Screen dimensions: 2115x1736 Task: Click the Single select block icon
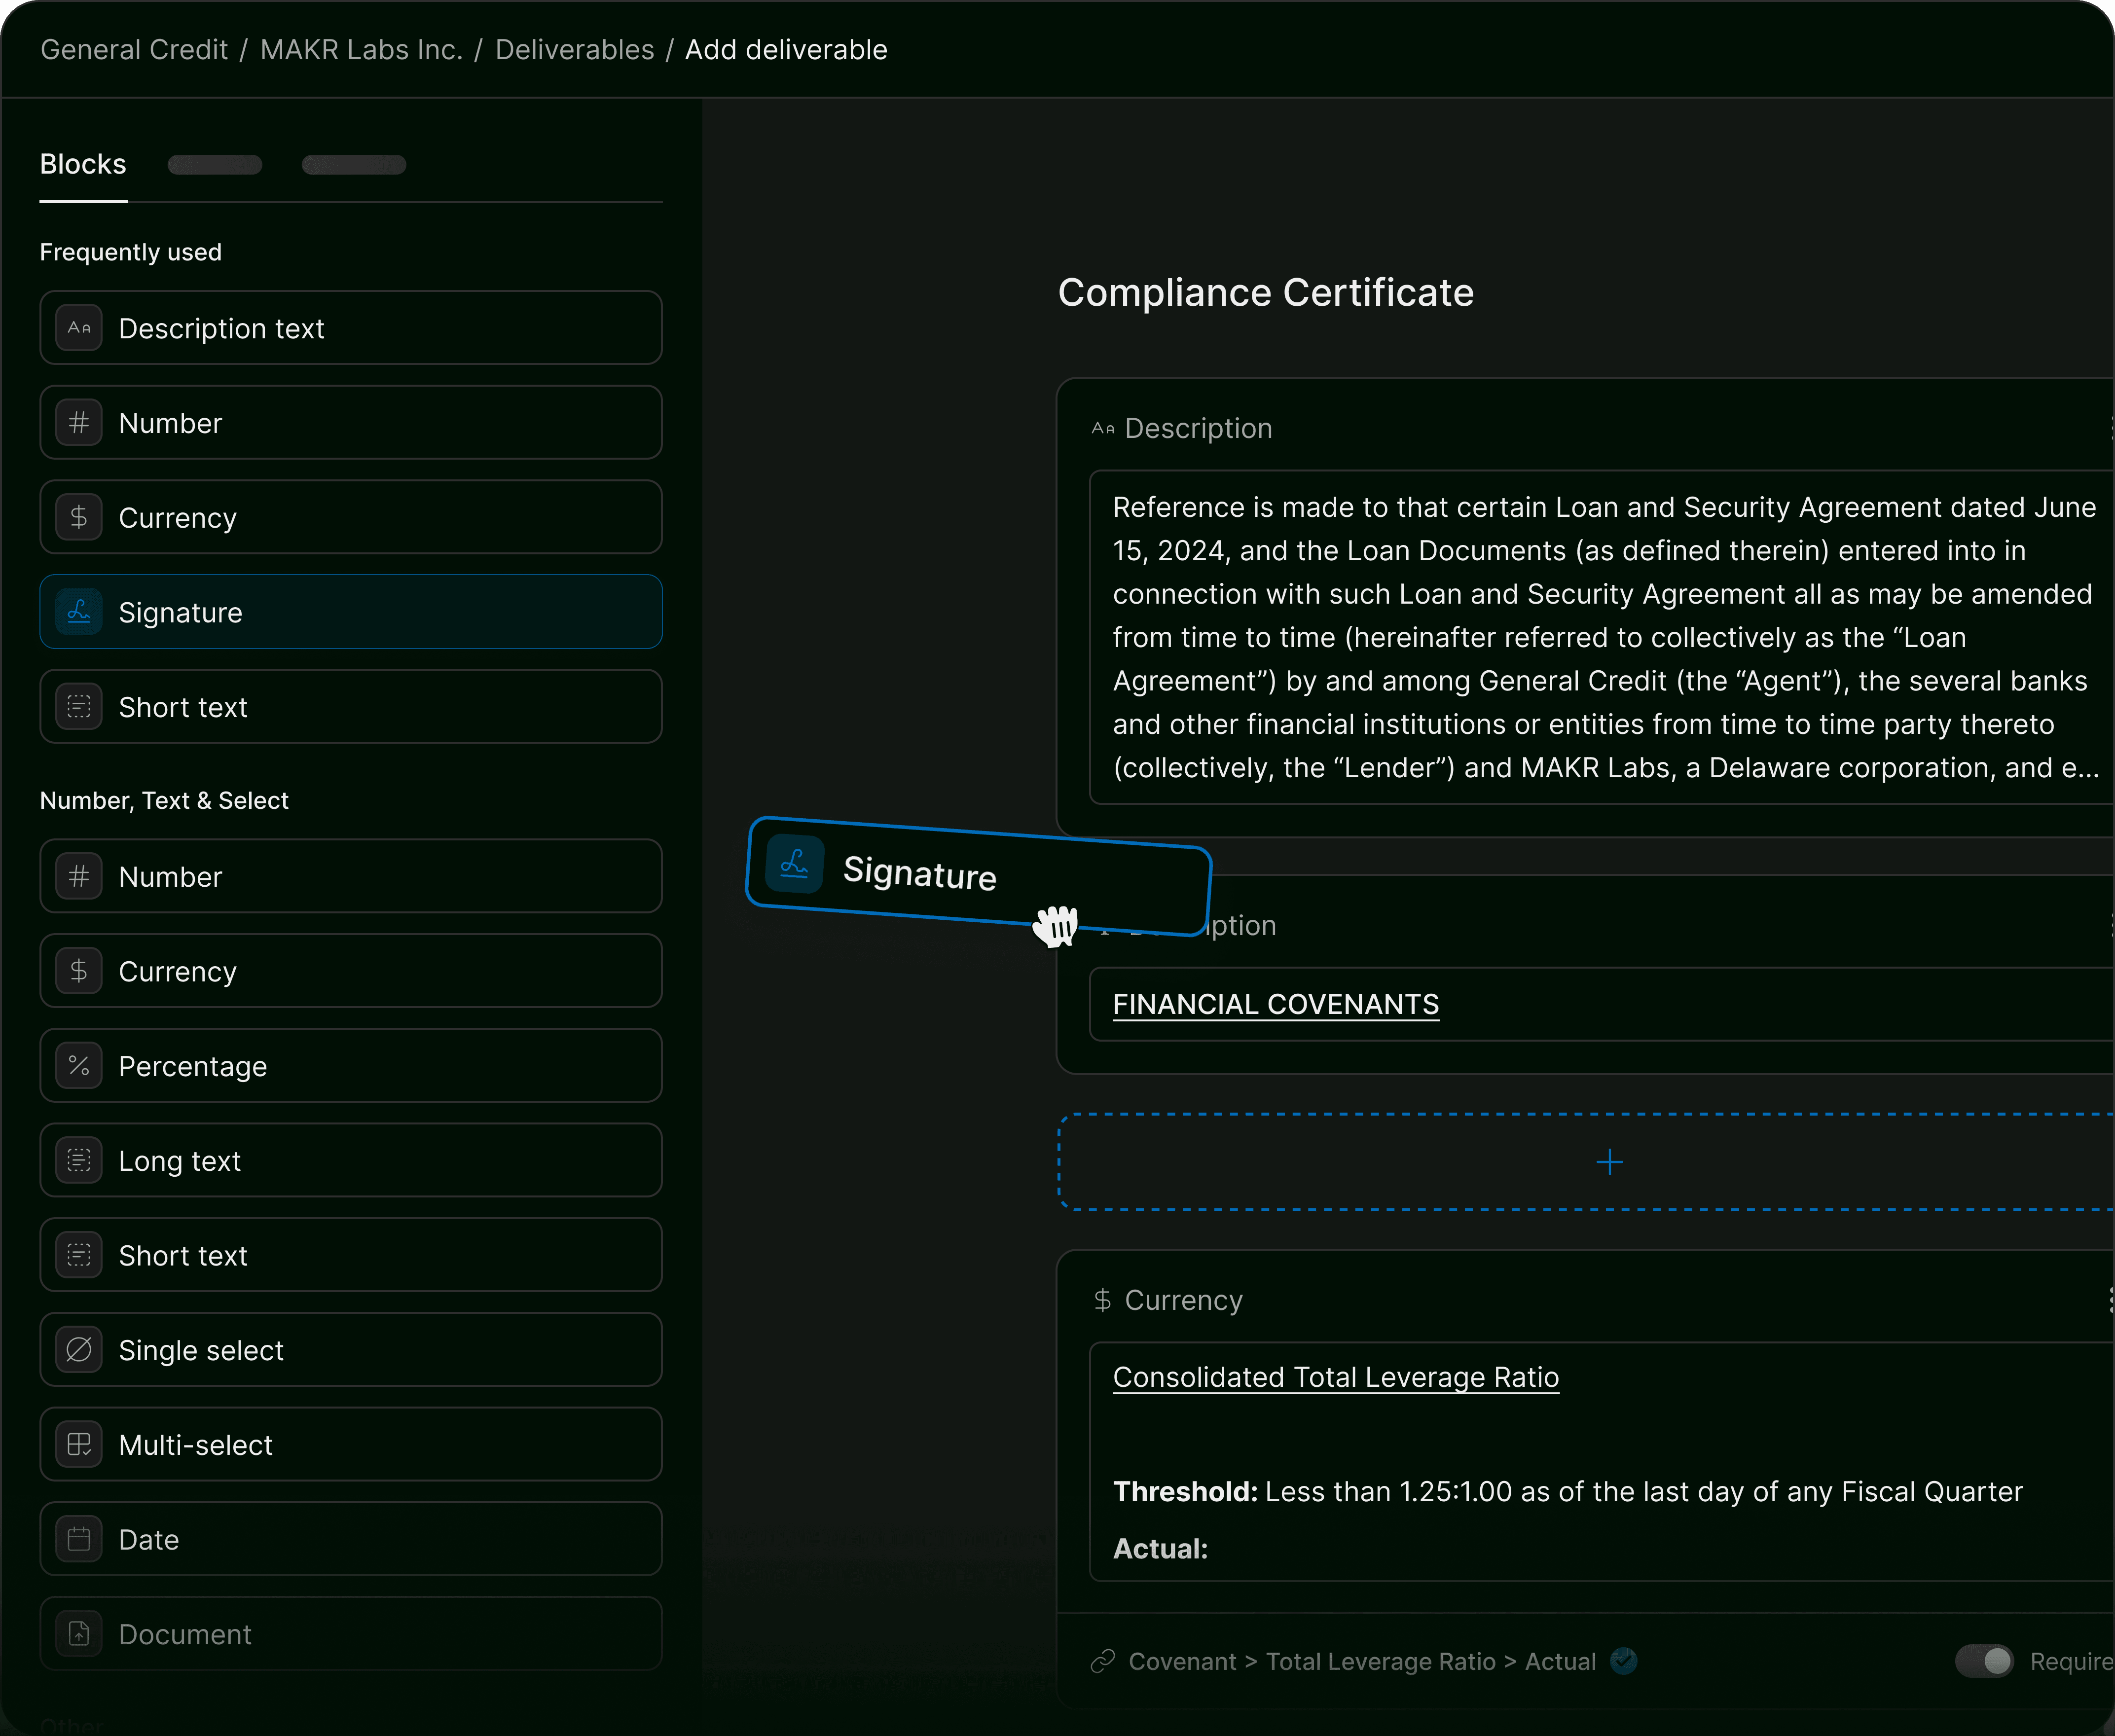coord(79,1350)
